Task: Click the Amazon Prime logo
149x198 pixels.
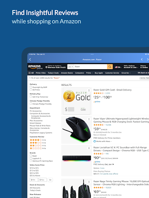Action: [35, 67]
